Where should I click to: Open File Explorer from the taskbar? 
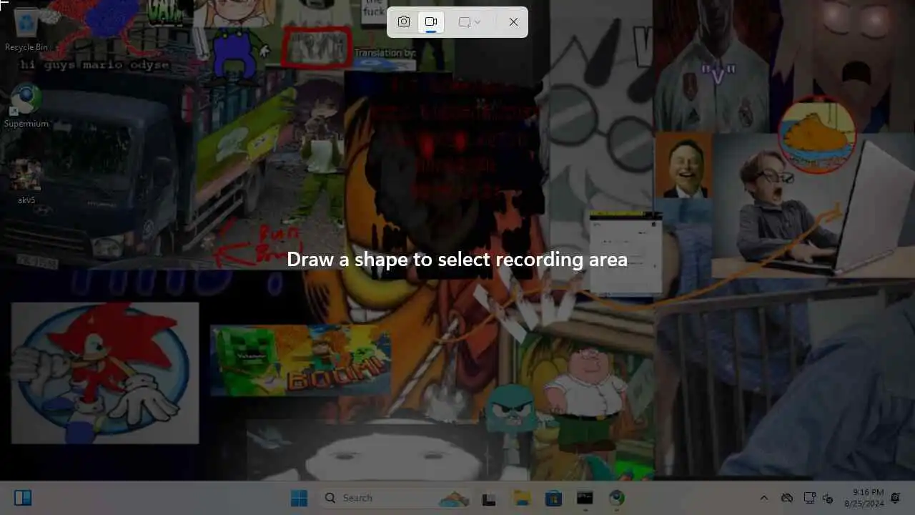click(521, 498)
